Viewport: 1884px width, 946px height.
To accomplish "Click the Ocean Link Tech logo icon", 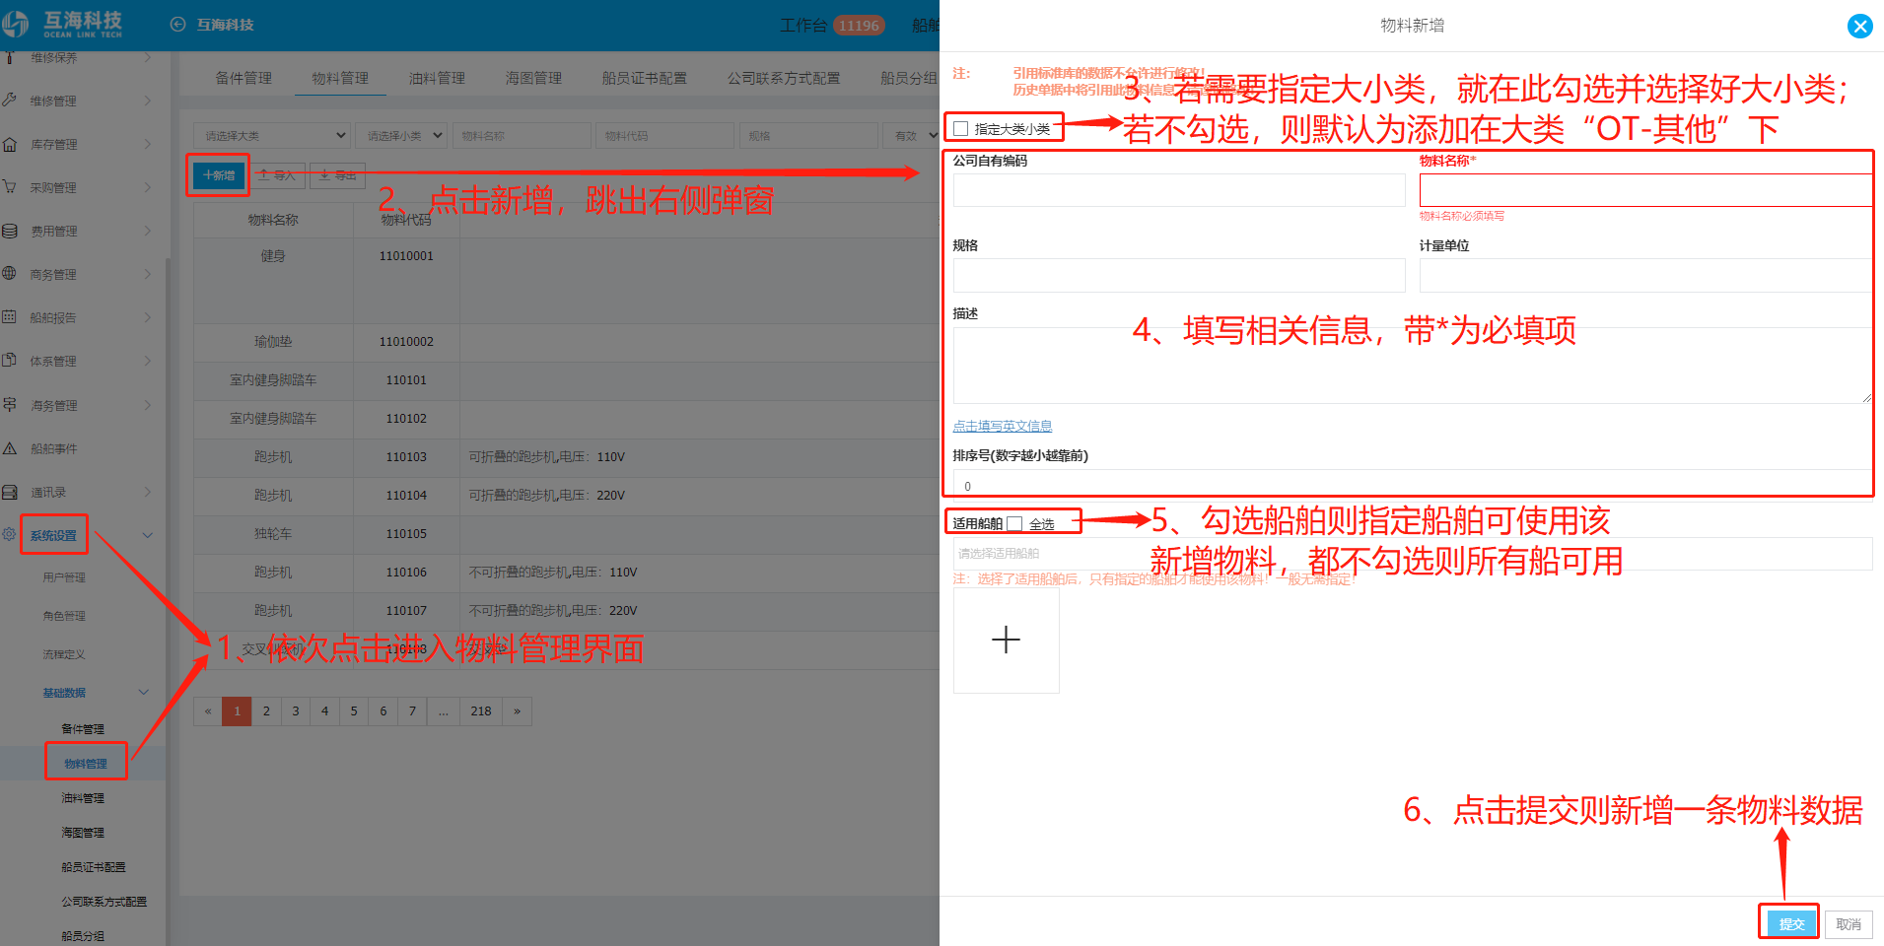I will point(16,24).
